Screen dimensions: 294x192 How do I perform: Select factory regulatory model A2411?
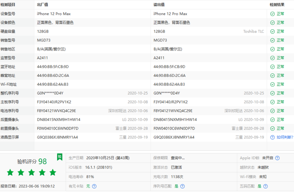[42, 58]
